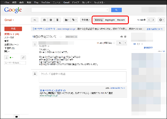167x119 pixels.
Task: Click the chat user search field
Action: click(x=15, y=63)
